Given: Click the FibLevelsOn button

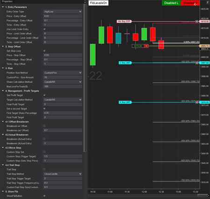Looking at the screenshot, I should pyautogui.click(x=98, y=3).
